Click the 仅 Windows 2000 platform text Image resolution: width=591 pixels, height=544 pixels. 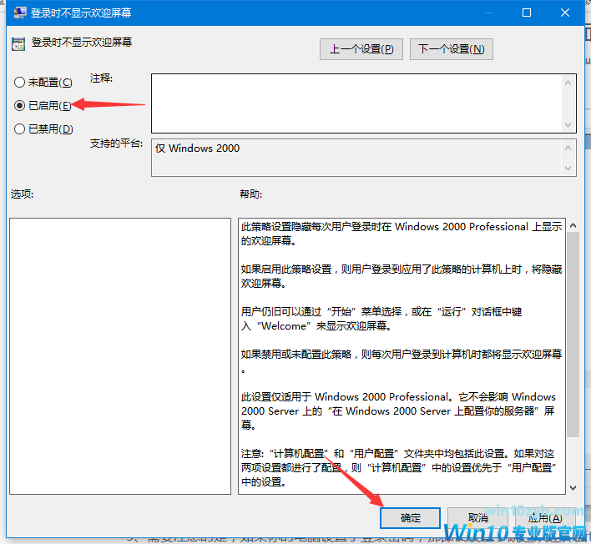pos(198,149)
